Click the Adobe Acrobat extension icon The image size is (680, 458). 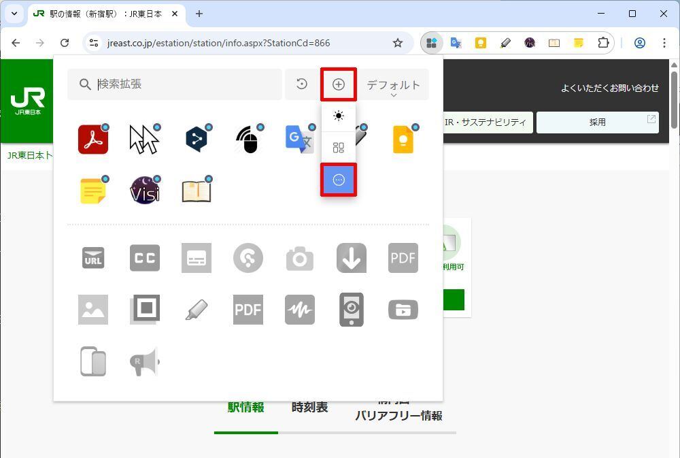click(92, 139)
